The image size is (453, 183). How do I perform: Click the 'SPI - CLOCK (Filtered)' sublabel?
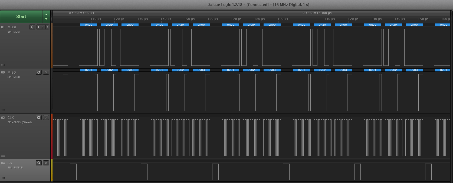19,122
